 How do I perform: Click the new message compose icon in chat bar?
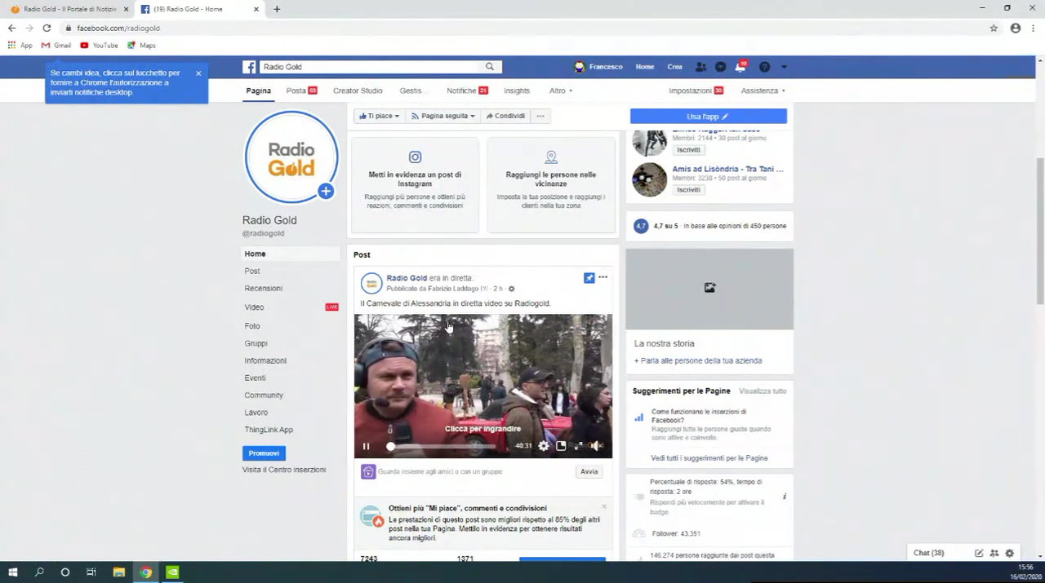[x=979, y=553]
